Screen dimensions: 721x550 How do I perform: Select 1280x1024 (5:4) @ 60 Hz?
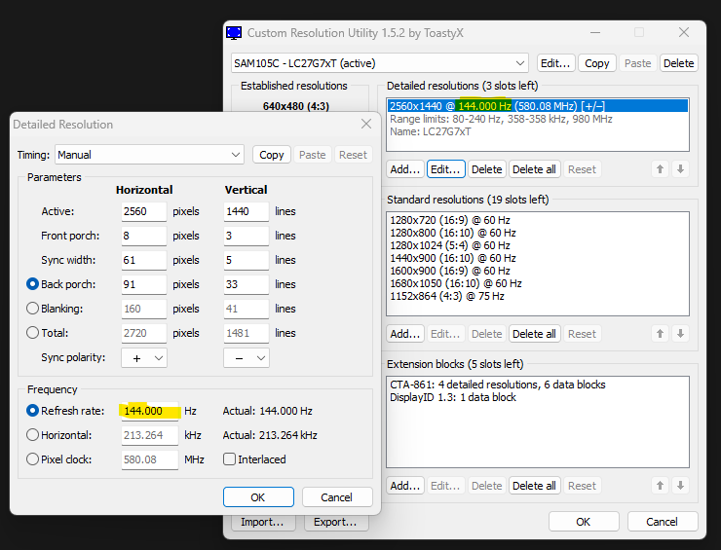tap(538, 245)
